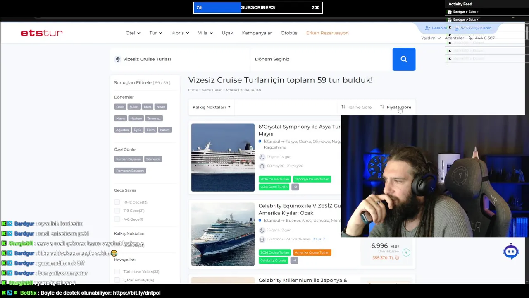Click the Amerika Cruise Turları tag
Screen dimensions: 529x298
pyautogui.click(x=312, y=252)
